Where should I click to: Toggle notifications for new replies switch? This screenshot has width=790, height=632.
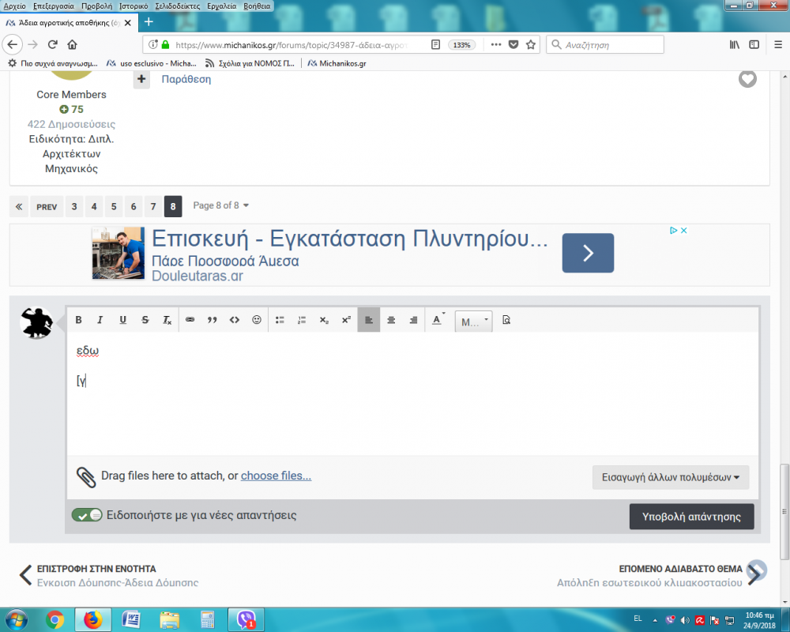[x=87, y=515]
